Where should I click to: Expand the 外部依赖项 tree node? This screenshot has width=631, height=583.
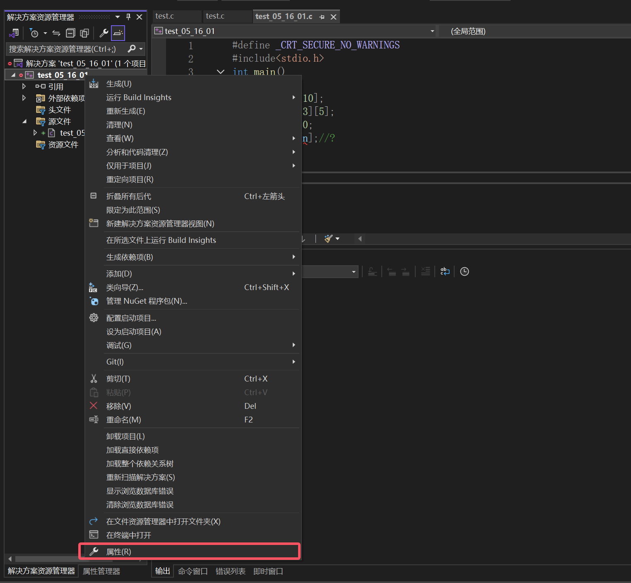pos(24,98)
